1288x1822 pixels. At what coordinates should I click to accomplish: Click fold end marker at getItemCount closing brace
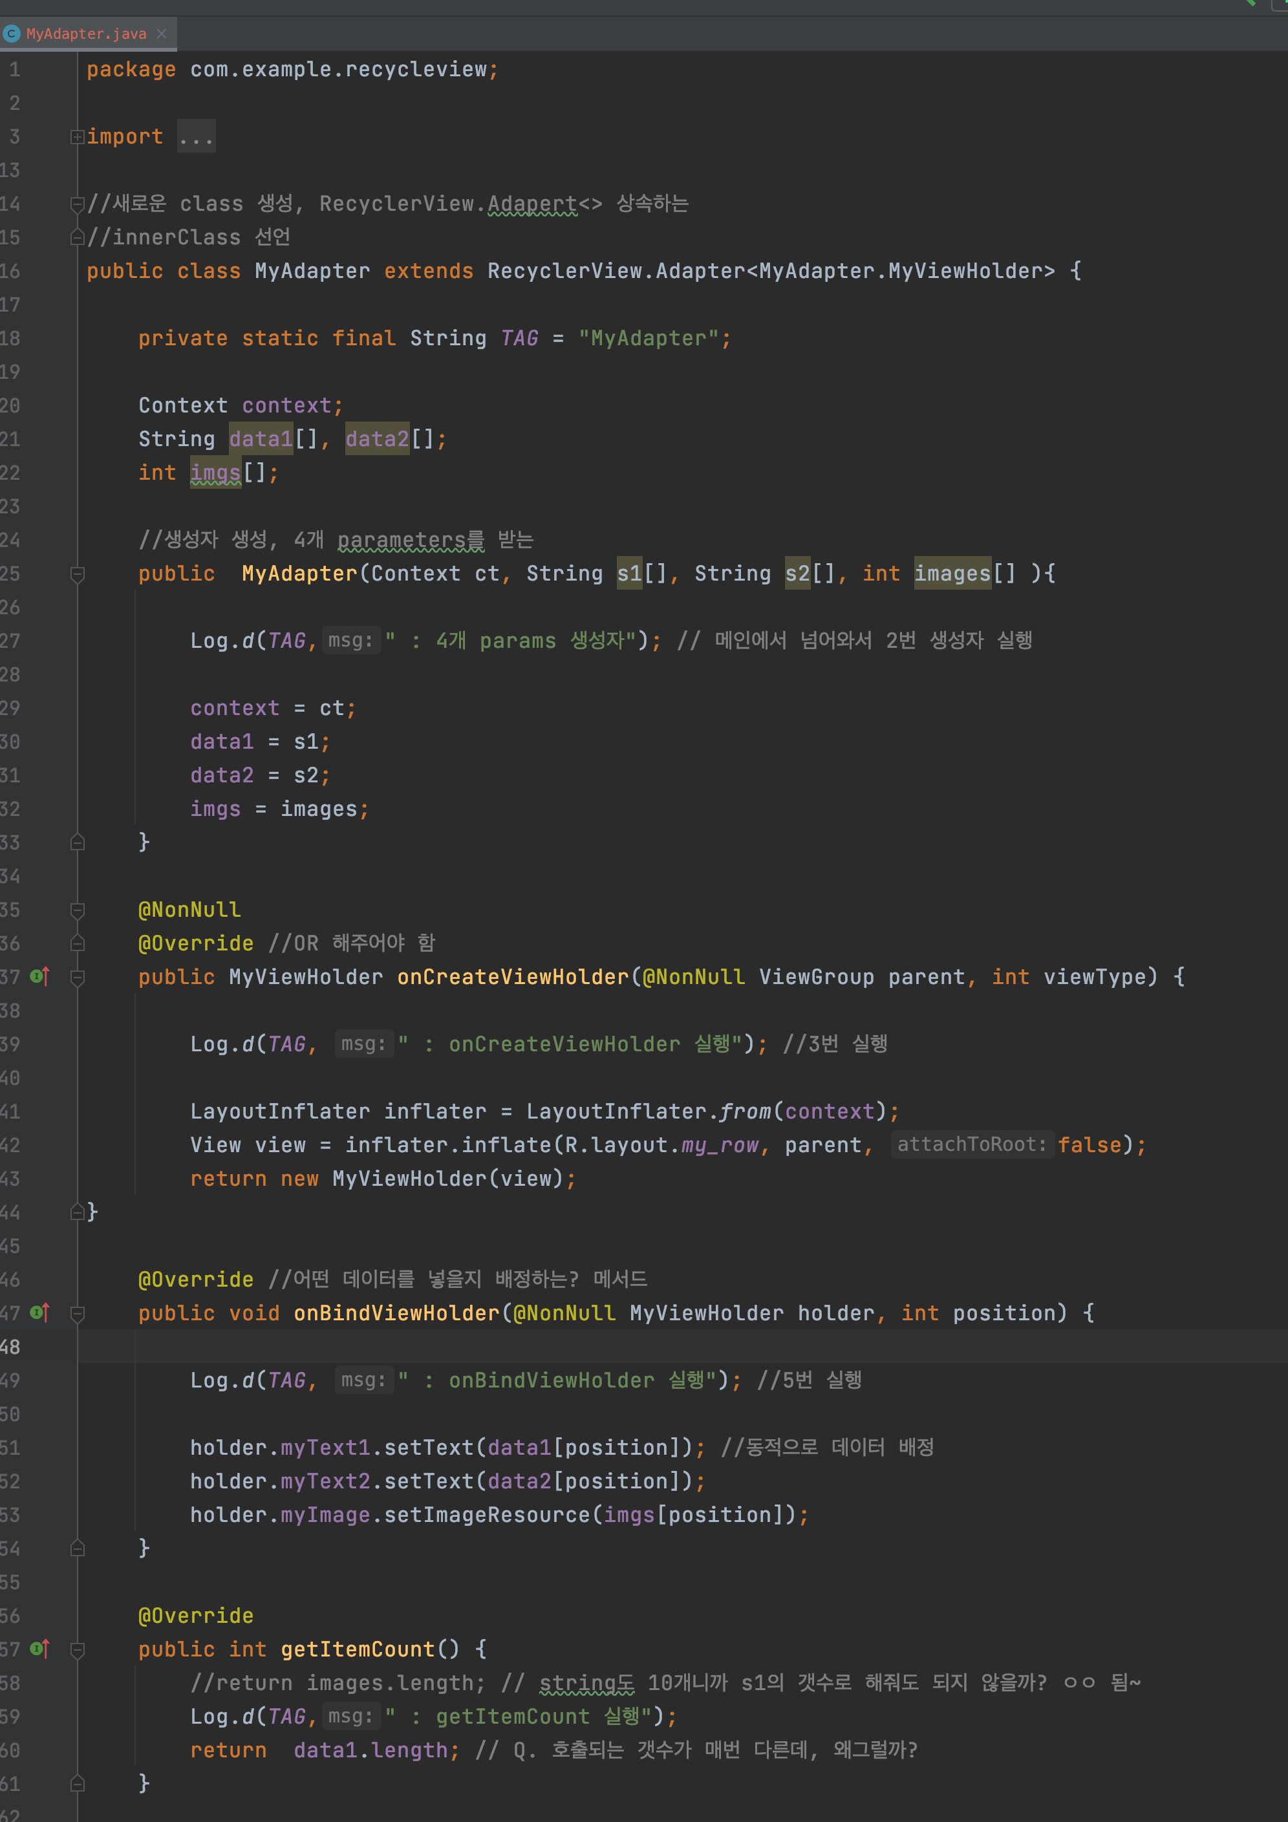[x=78, y=1783]
